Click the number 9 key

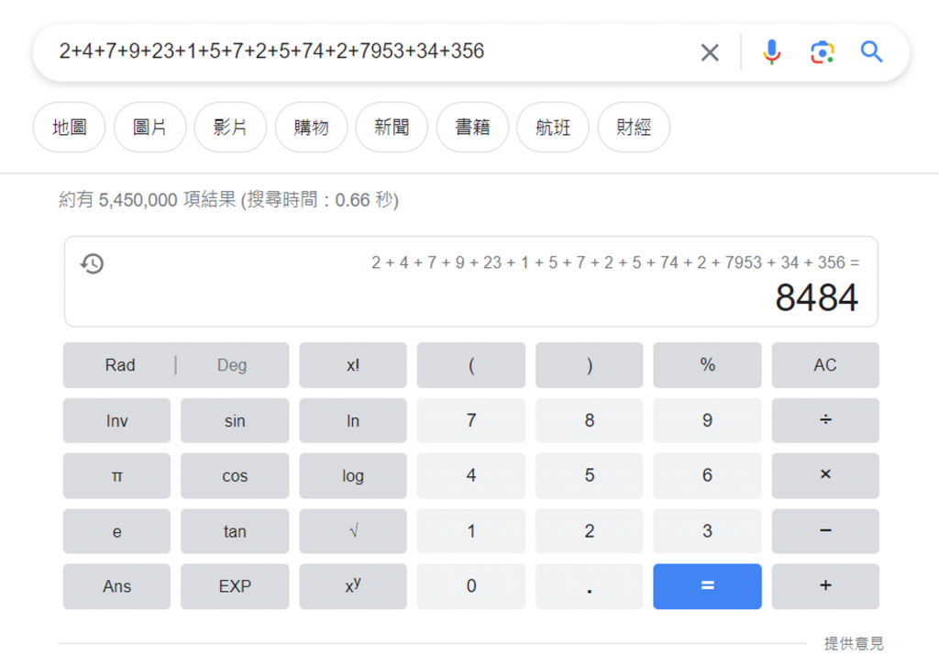[707, 420]
